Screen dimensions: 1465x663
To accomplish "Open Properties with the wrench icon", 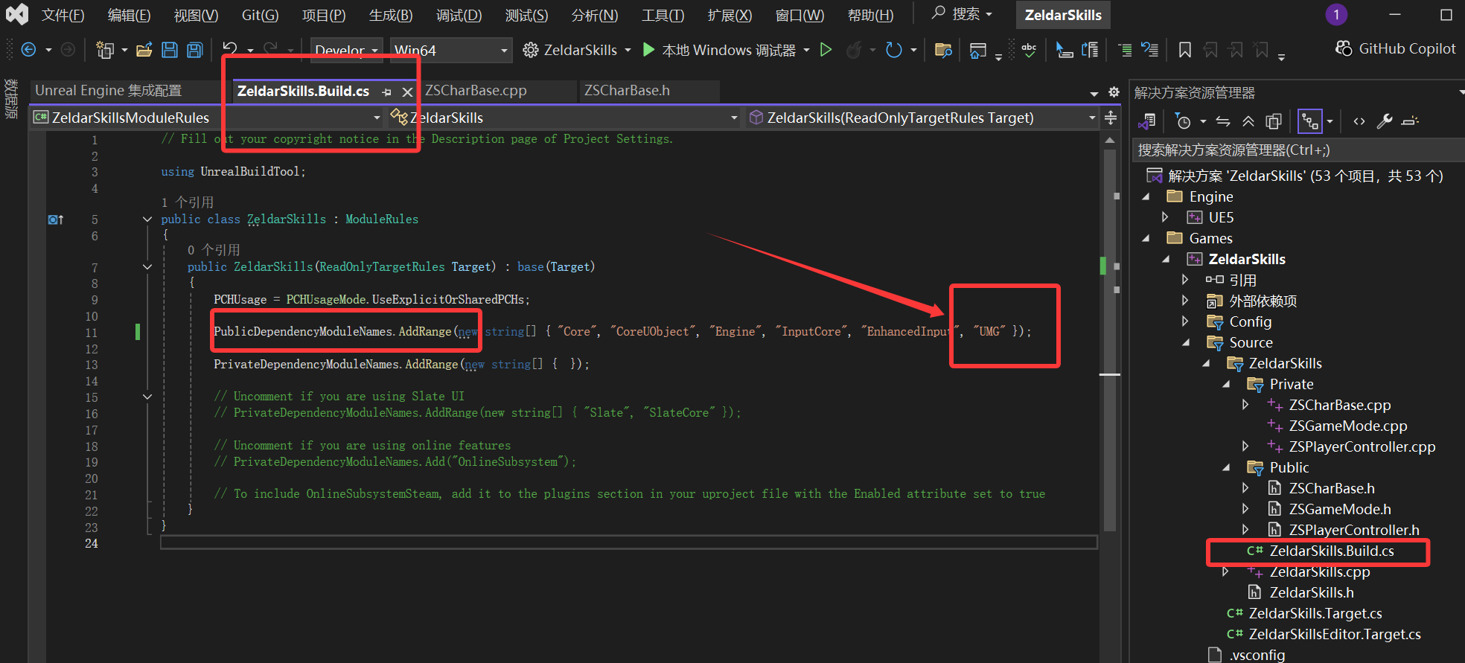I will pos(1385,121).
